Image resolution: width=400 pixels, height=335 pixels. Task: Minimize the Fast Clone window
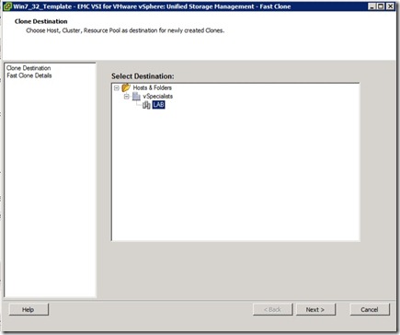point(371,6)
